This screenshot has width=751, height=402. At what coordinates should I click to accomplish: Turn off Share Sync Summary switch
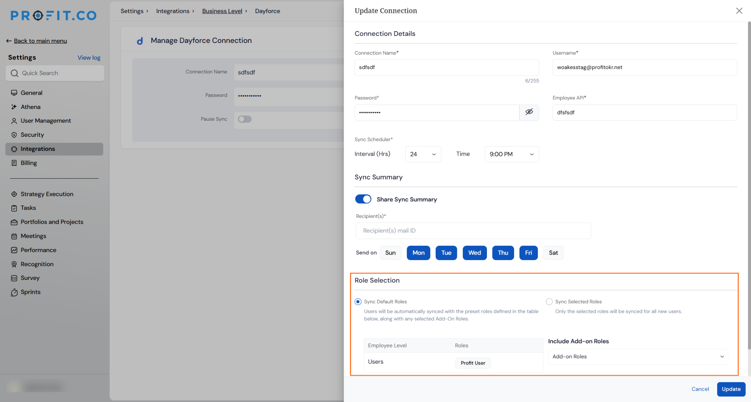click(x=363, y=199)
